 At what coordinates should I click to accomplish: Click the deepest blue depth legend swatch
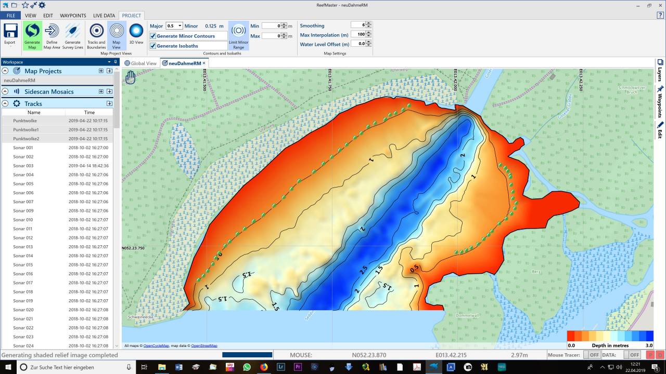649,336
